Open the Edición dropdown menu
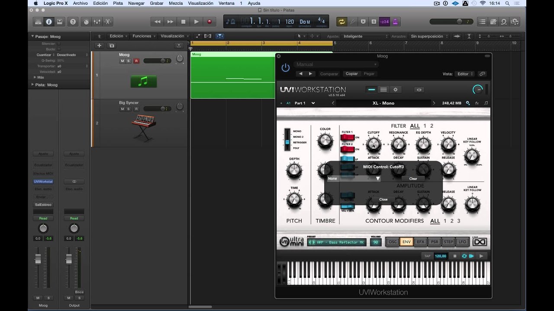Viewport: 554px width, 311px height. (119, 36)
